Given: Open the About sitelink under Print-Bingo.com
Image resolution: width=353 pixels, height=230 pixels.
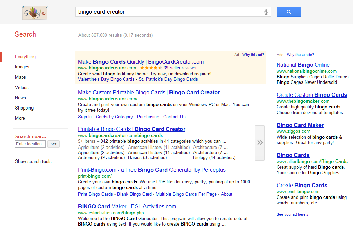Looking at the screenshot, I should click(x=226, y=194).
